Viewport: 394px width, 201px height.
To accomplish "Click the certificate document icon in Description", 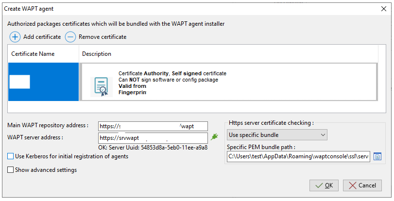I will point(101,86).
